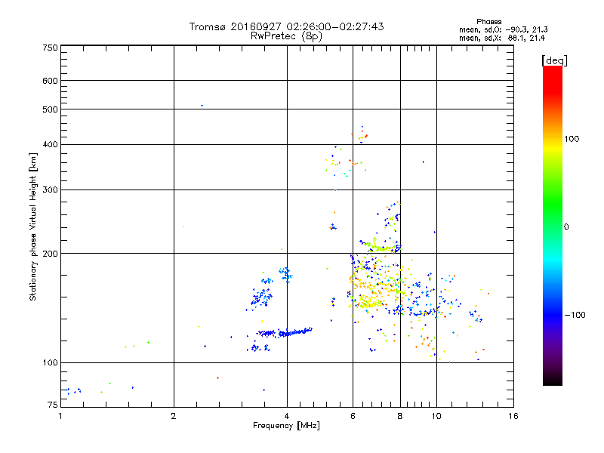Select the colorbar '100' tick label

[572, 139]
